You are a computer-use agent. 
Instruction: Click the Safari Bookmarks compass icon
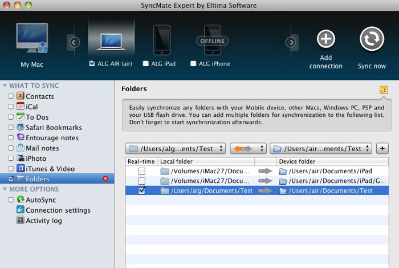tap(21, 127)
